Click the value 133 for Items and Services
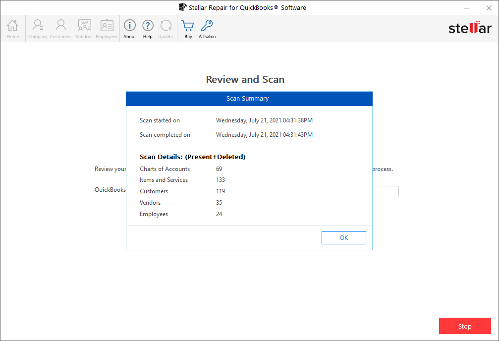 tap(221, 180)
